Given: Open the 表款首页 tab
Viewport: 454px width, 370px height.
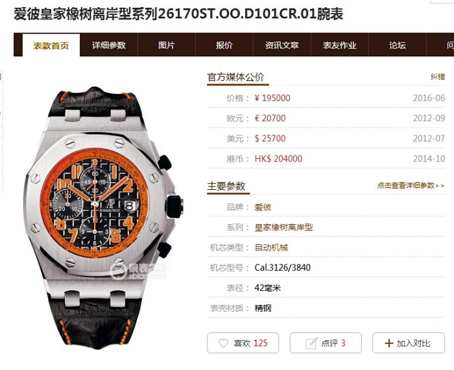Looking at the screenshot, I should point(51,45).
